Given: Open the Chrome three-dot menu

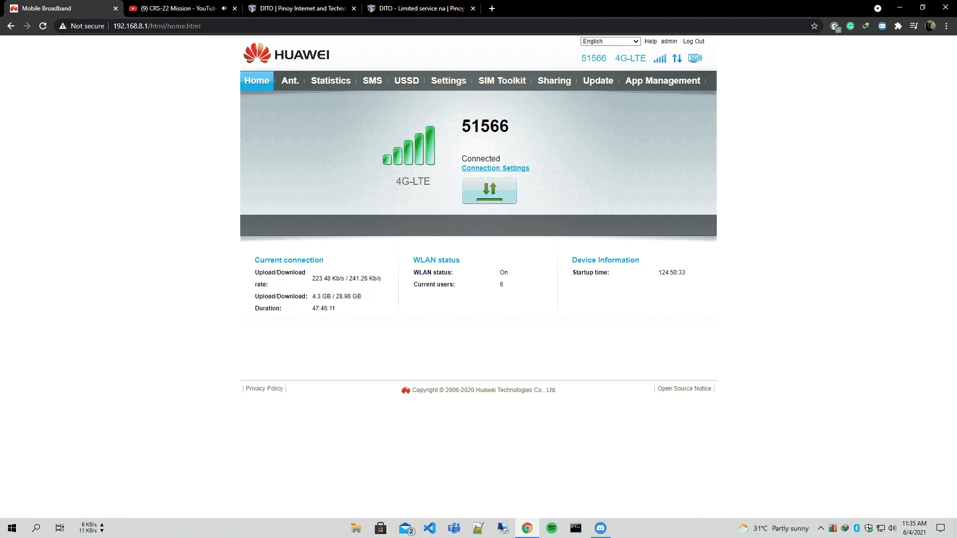Looking at the screenshot, I should pyautogui.click(x=946, y=26).
